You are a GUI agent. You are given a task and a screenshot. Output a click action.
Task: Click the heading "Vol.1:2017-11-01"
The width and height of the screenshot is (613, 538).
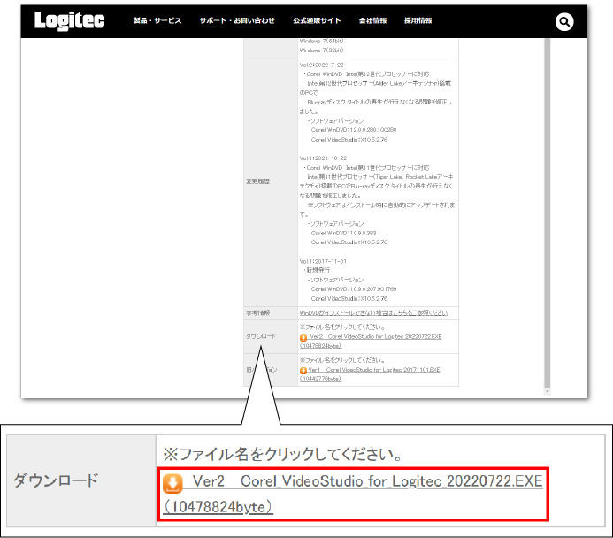[323, 261]
